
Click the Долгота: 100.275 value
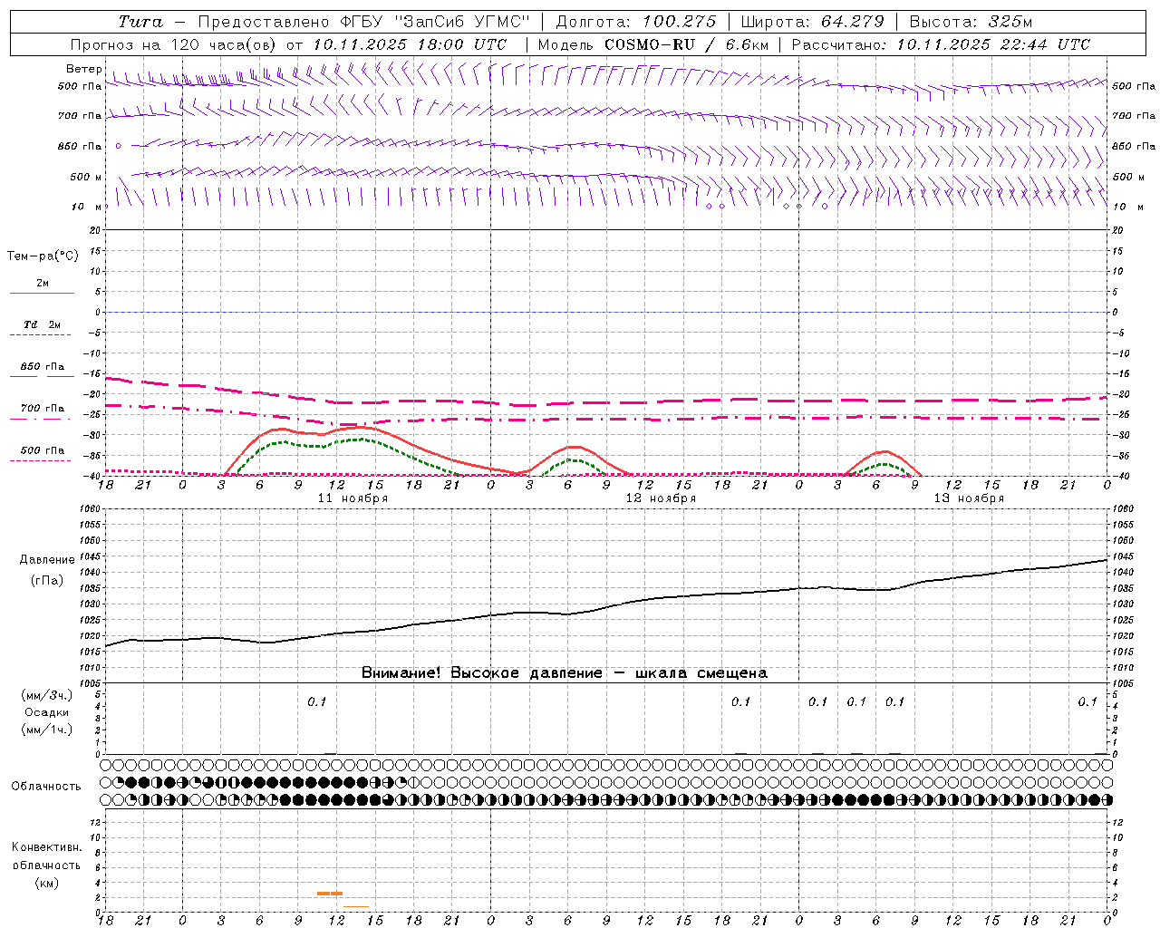pos(636,22)
